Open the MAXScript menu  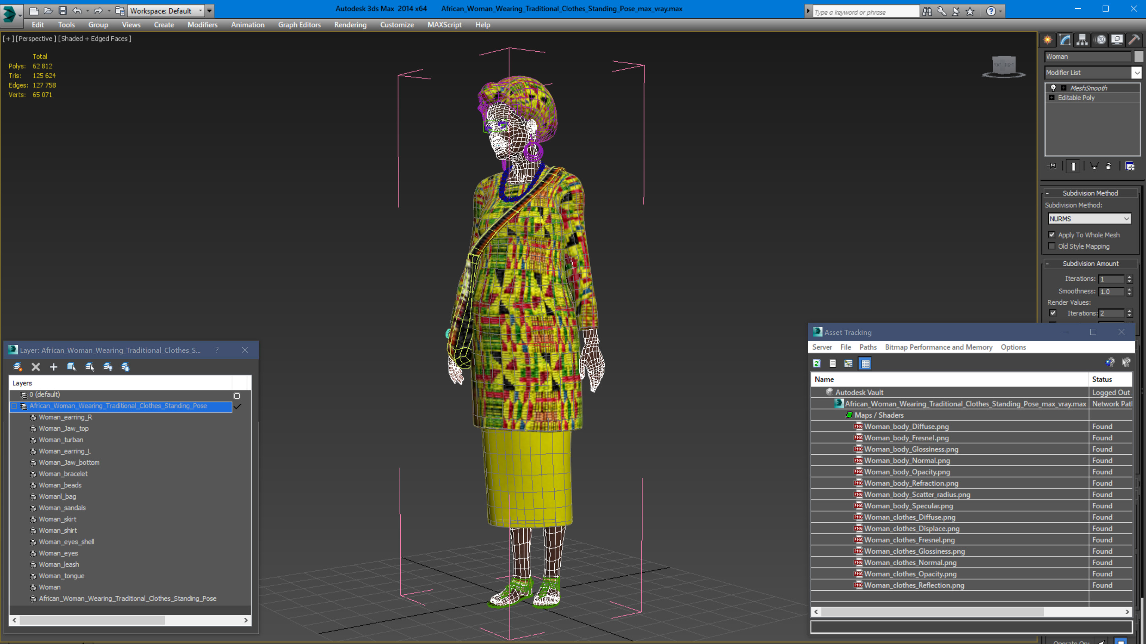[444, 25]
